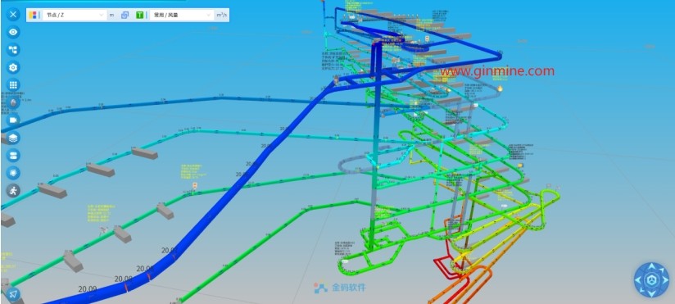The image size is (675, 304).
Task: Click lower-left diagonal arrow on navigation wheel
Action: coord(642,290)
